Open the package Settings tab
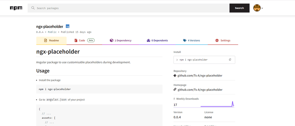 [223, 41]
